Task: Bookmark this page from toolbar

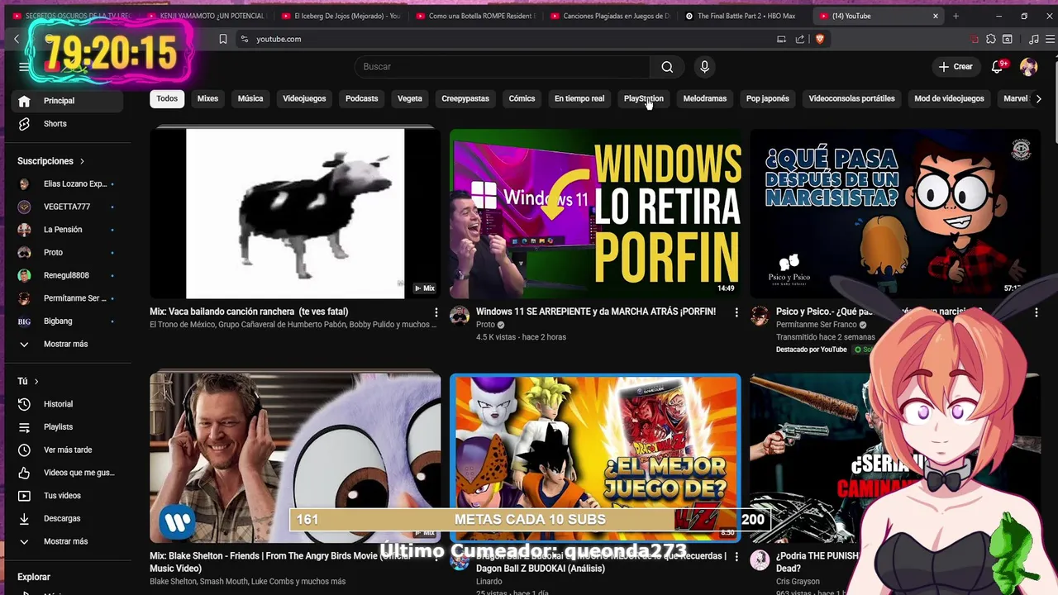Action: 222,39
